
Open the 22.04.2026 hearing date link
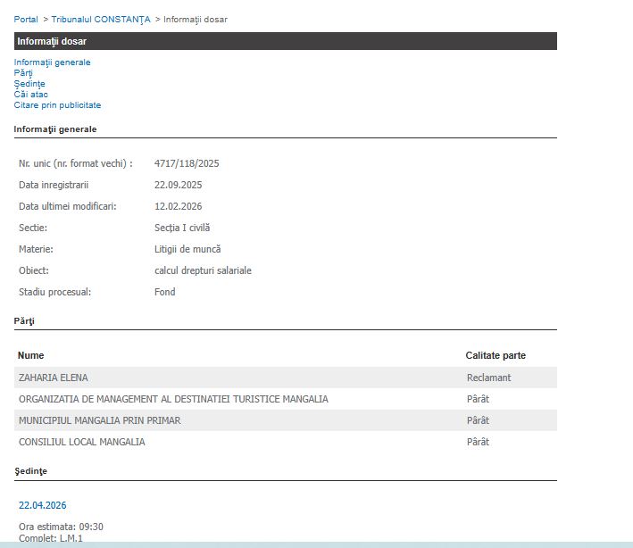click(42, 505)
